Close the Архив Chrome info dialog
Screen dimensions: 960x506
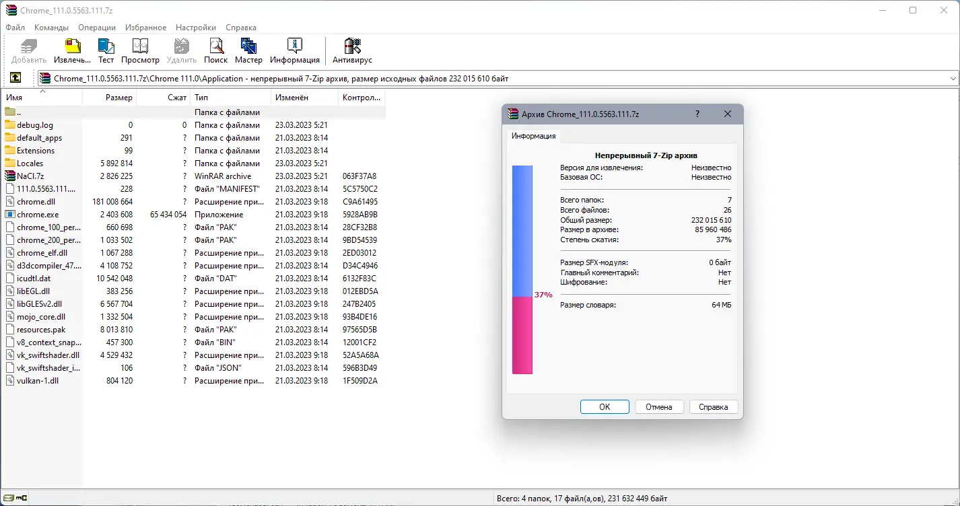coord(727,114)
